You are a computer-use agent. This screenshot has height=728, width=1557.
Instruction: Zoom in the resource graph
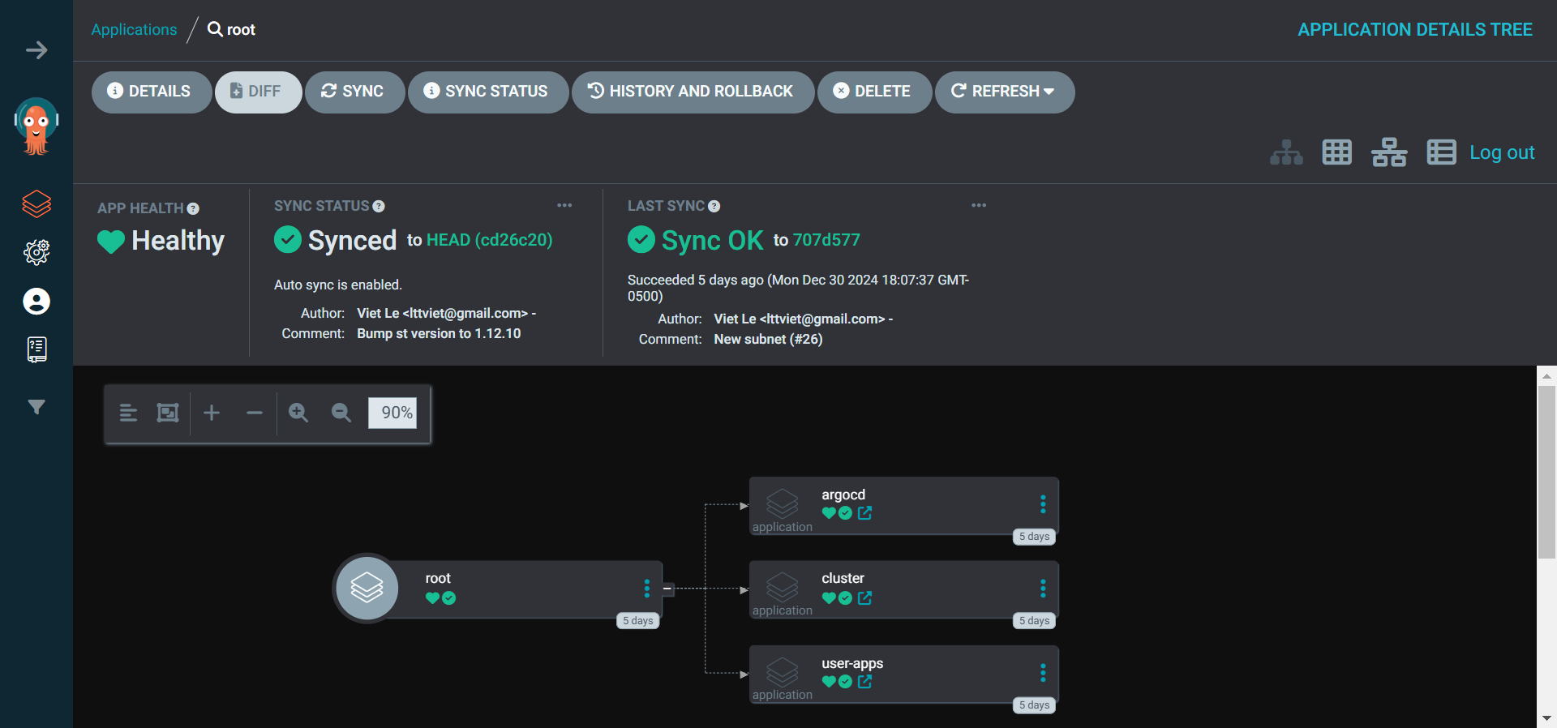point(298,413)
